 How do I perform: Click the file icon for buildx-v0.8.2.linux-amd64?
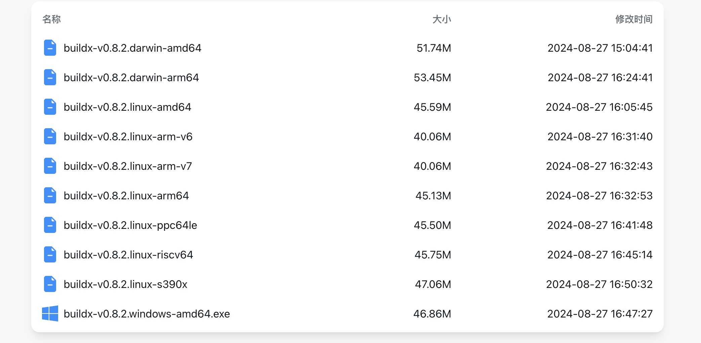click(50, 107)
